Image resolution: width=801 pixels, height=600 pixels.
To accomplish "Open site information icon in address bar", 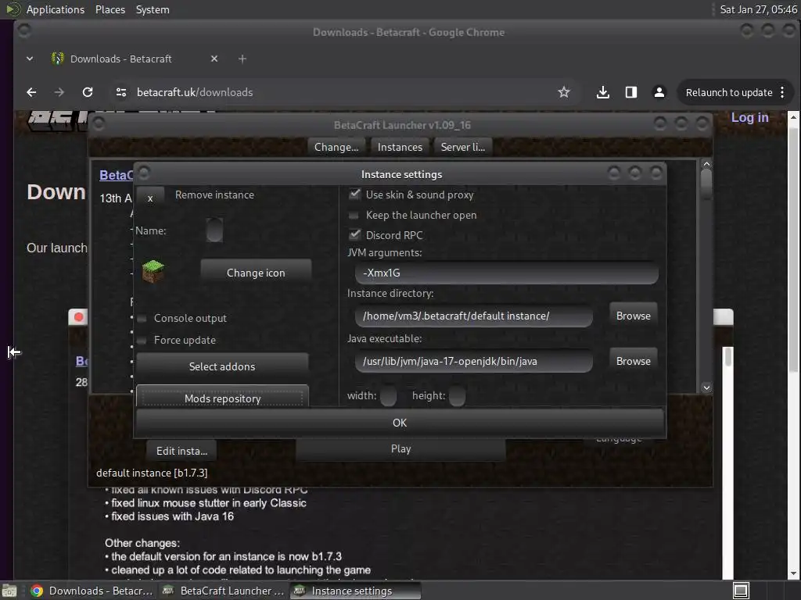I will 121,92.
